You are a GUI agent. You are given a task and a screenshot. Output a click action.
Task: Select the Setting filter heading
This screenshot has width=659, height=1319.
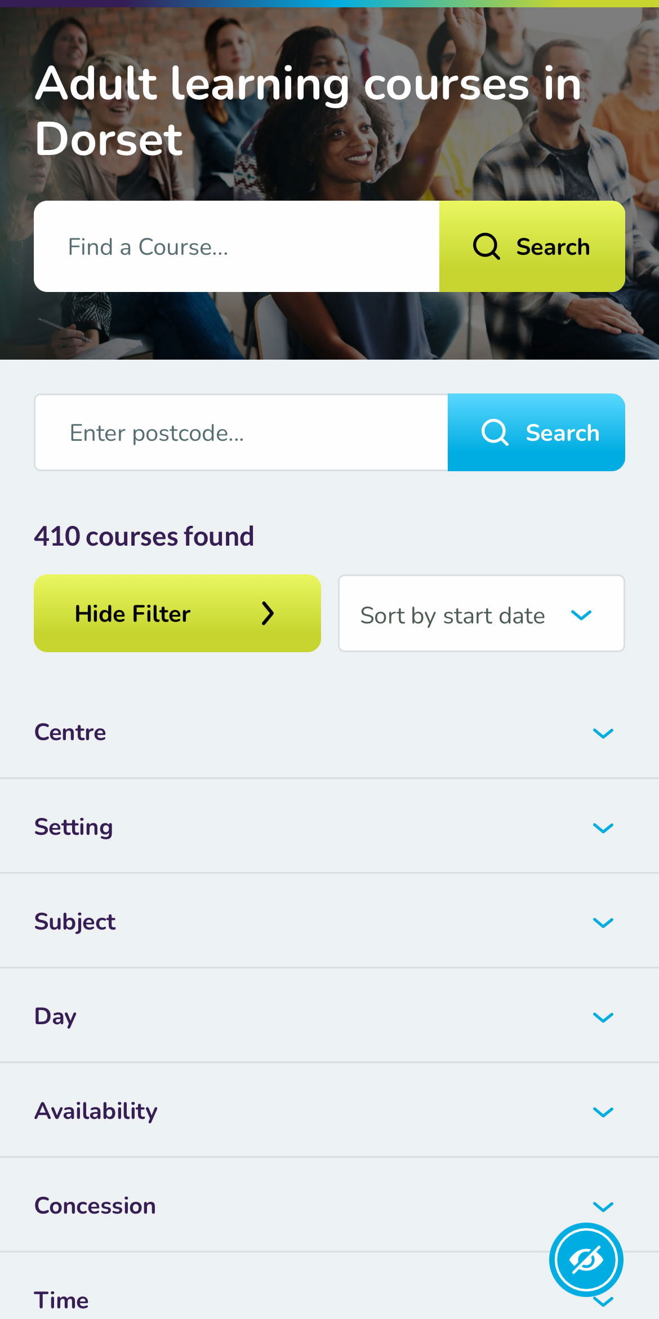(73, 827)
